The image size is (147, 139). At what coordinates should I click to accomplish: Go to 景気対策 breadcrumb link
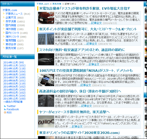(x=57, y=4)
